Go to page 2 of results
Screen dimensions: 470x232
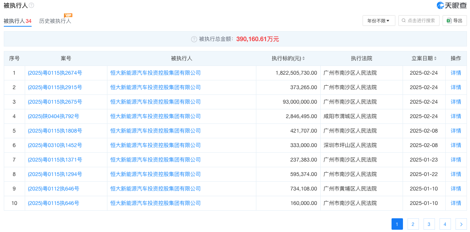pyautogui.click(x=413, y=224)
